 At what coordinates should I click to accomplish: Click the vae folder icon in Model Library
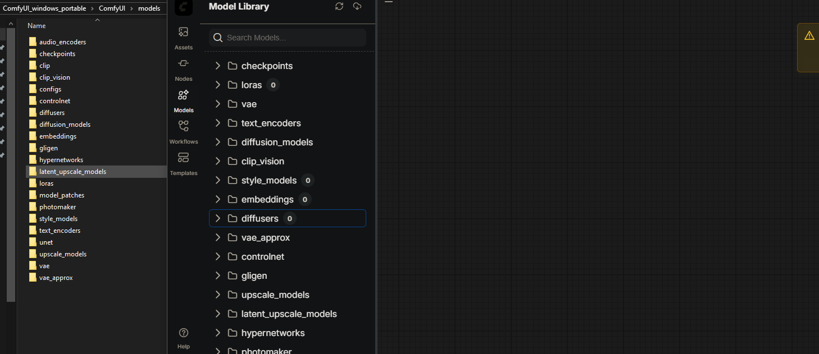tap(233, 104)
